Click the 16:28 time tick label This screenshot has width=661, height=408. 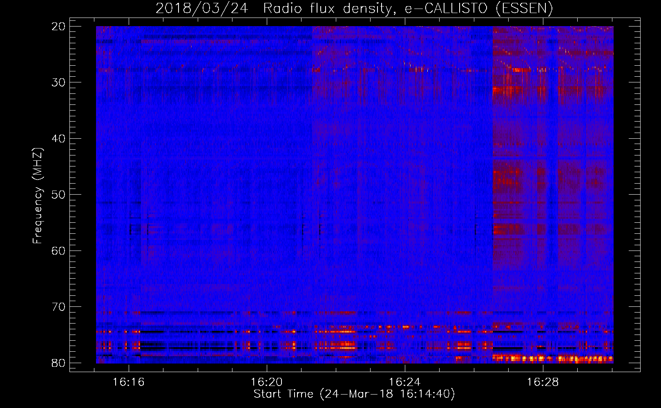[543, 382]
